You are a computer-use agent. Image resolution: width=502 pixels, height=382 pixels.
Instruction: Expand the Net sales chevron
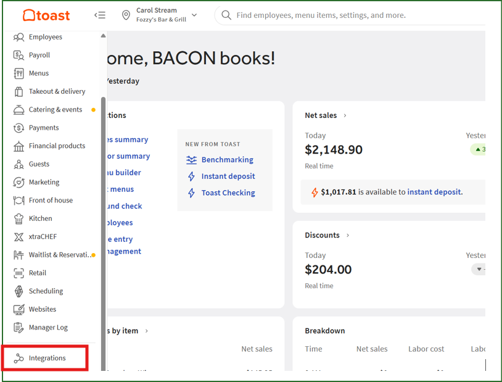(x=345, y=115)
